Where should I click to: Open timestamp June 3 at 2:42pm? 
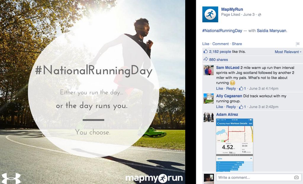pyautogui.click(x=264, y=107)
